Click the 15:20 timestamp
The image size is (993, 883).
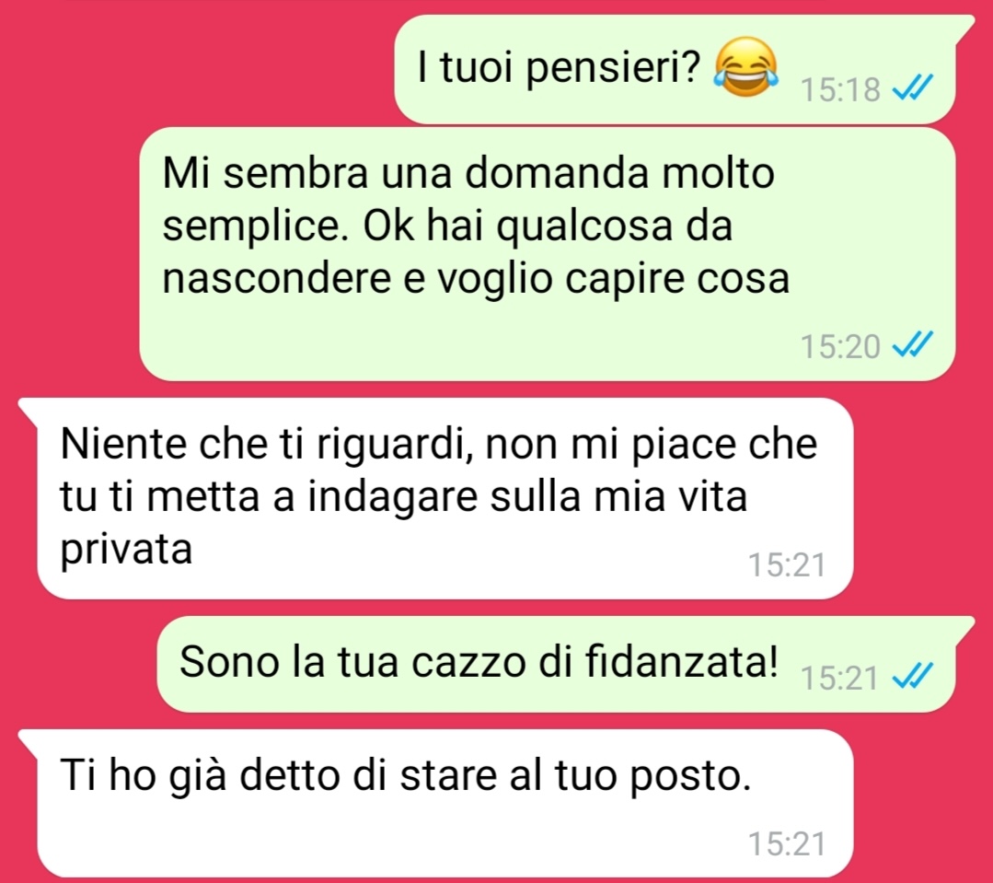(840, 346)
